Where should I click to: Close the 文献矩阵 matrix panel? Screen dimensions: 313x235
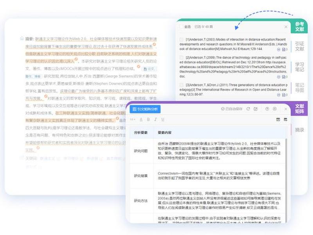pyautogui.click(x=286, y=109)
